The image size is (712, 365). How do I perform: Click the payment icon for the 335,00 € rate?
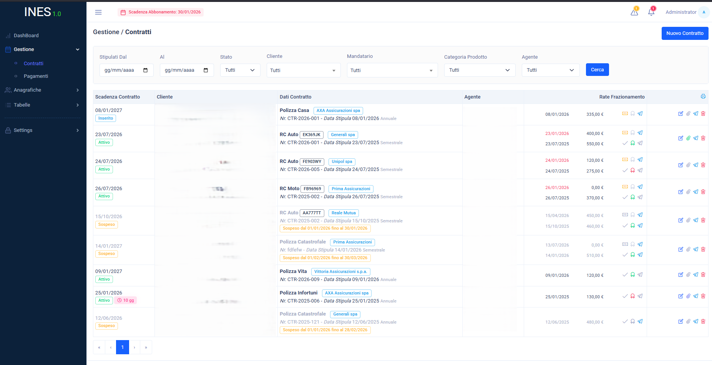point(625,113)
